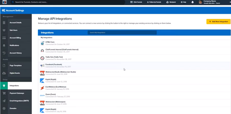Click the Twilio Sms integration icon

tap(42, 58)
